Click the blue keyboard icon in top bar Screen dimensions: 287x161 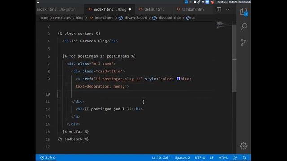coord(186,2)
